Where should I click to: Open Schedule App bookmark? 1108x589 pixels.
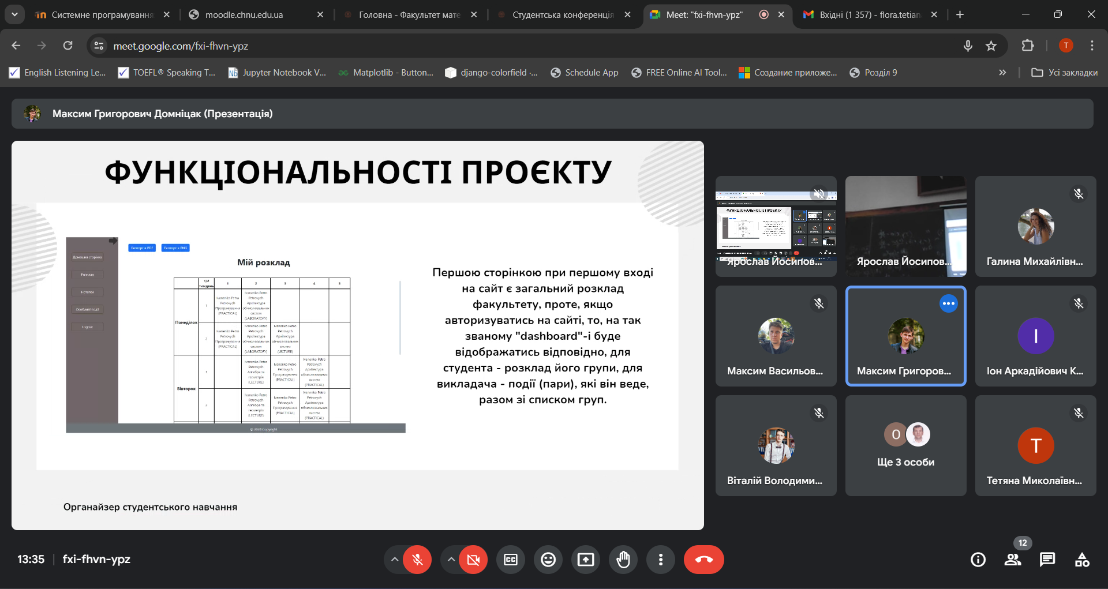click(x=585, y=73)
